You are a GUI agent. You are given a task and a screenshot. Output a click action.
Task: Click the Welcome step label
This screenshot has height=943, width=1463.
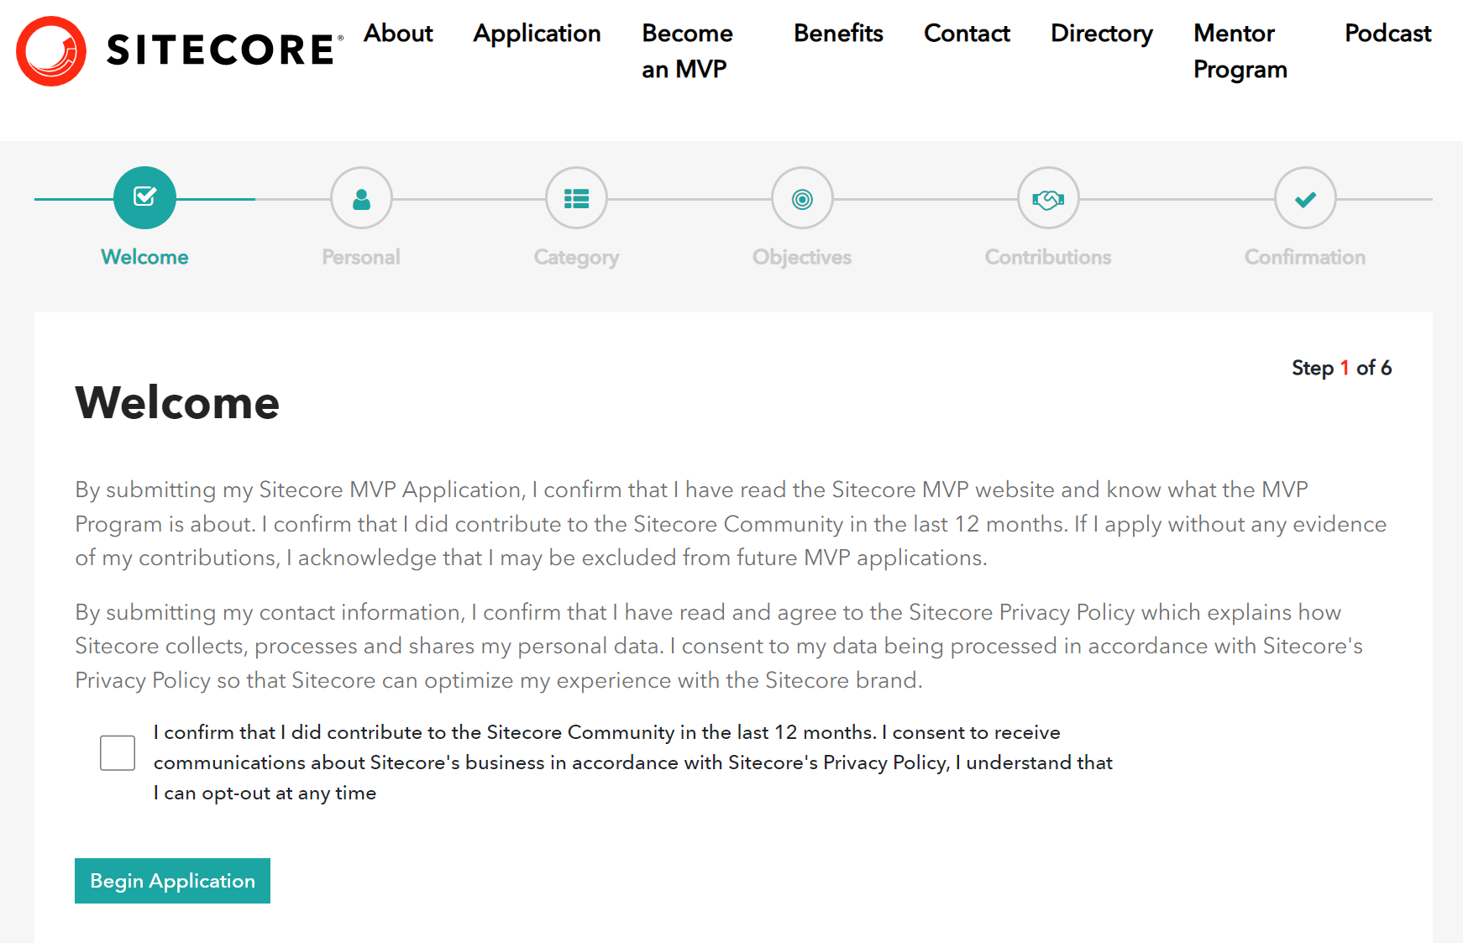(144, 257)
